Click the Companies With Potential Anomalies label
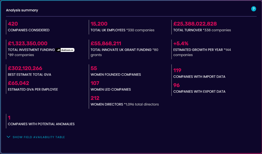 (x=41, y=124)
